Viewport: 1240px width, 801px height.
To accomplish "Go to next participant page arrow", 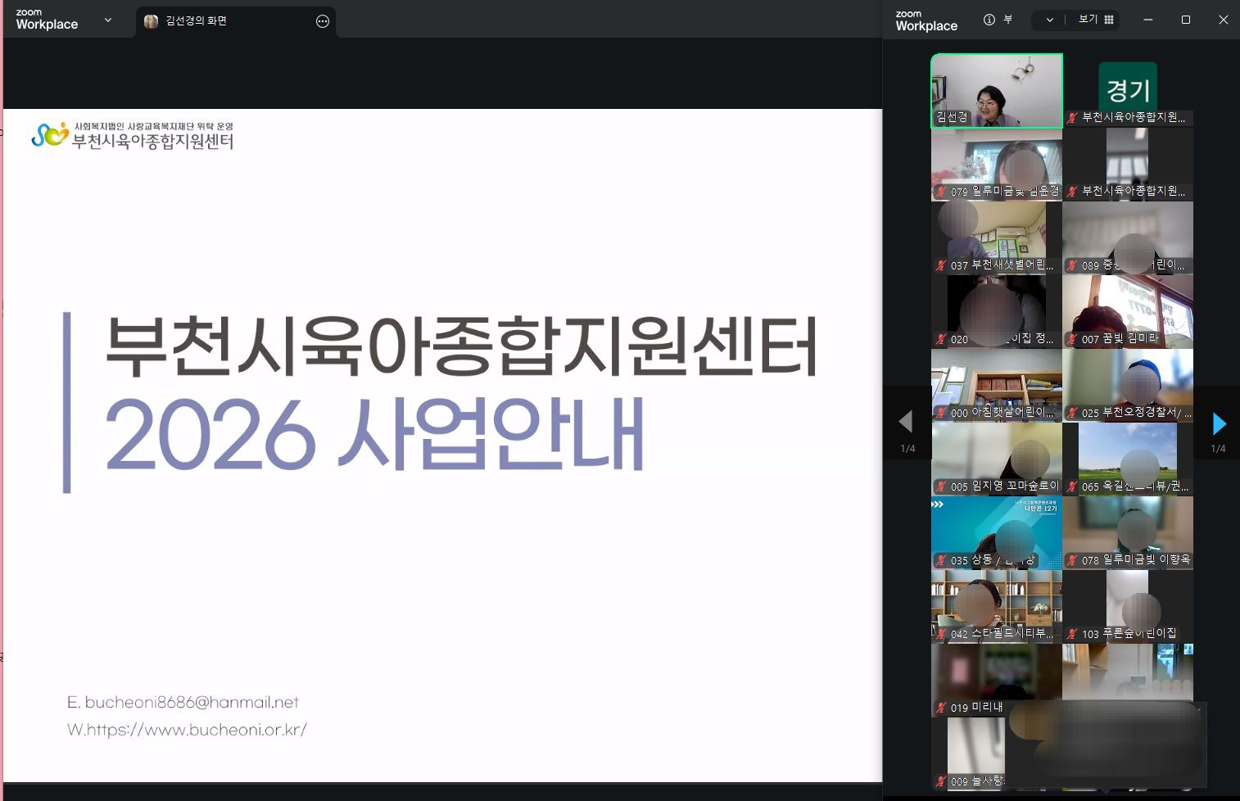I will click(1219, 423).
